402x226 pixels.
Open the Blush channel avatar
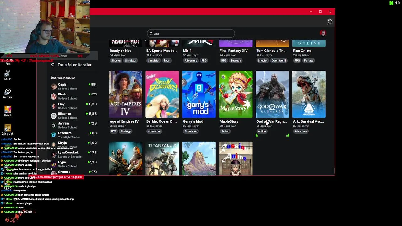[x=53, y=96]
